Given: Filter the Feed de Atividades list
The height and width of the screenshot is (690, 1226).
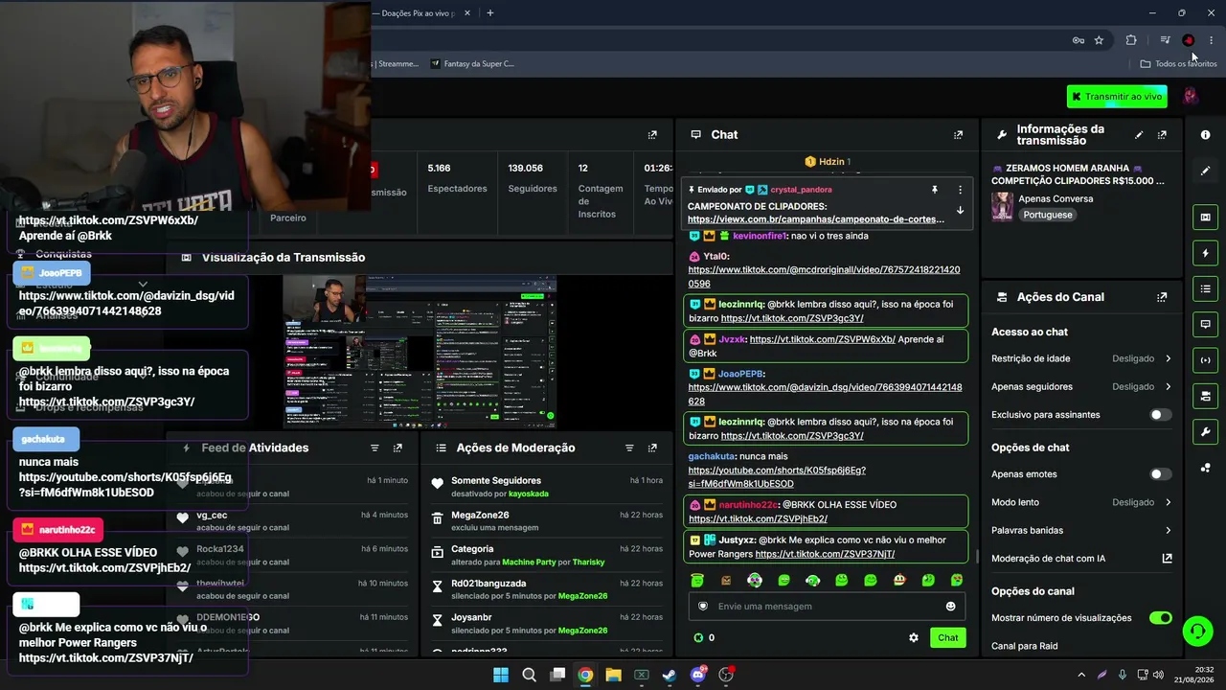Looking at the screenshot, I should tap(375, 448).
